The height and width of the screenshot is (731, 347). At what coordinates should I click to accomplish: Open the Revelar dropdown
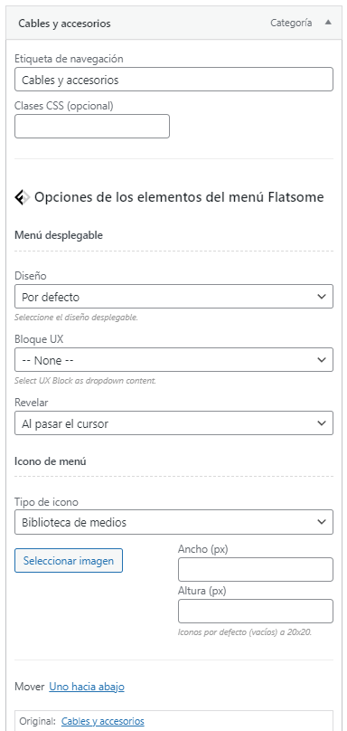tap(173, 423)
